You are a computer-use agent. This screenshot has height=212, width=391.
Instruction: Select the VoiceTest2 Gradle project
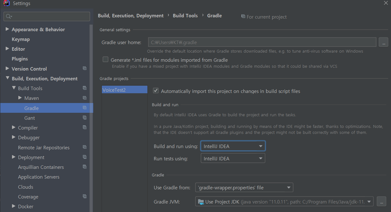(x=125, y=90)
